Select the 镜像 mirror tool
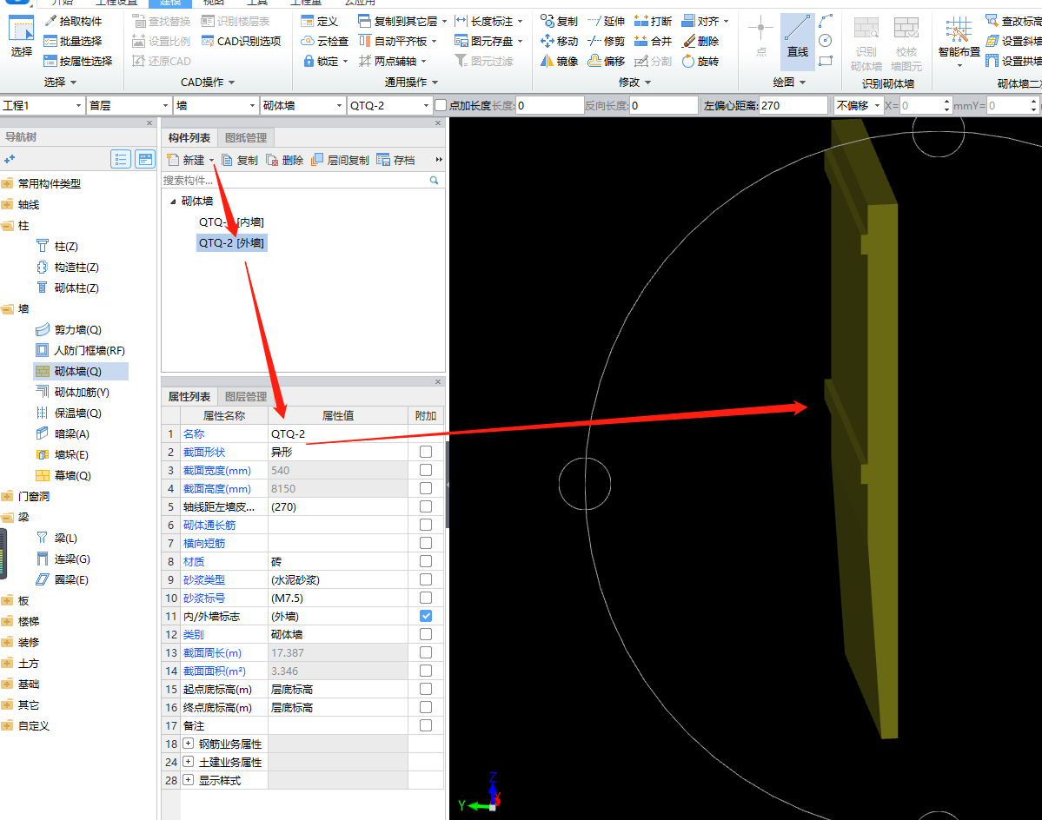The height and width of the screenshot is (820, 1042). click(559, 61)
